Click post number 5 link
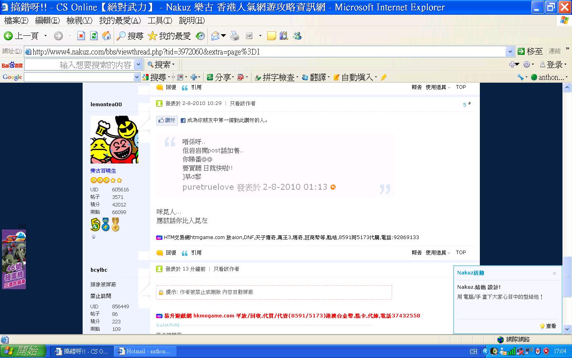This screenshot has width=572, height=358. click(465, 105)
